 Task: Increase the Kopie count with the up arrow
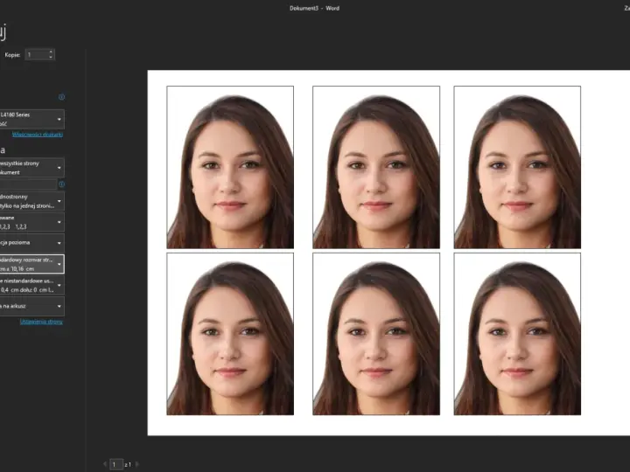51,52
